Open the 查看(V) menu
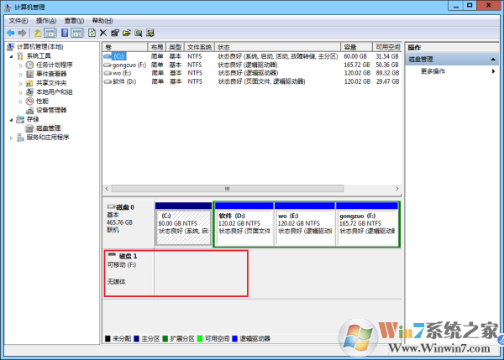The image size is (504, 360). tap(74, 21)
